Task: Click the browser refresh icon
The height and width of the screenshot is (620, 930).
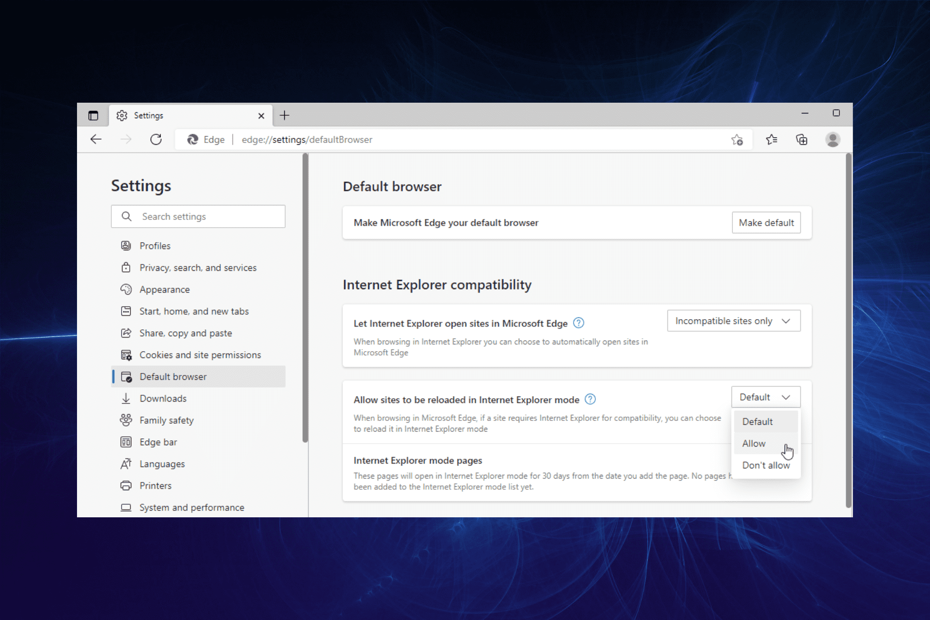Action: 156,140
